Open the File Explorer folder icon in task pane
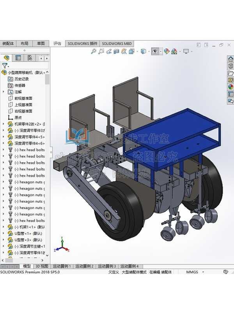The width and height of the screenshot is (234, 312). [x=230, y=73]
